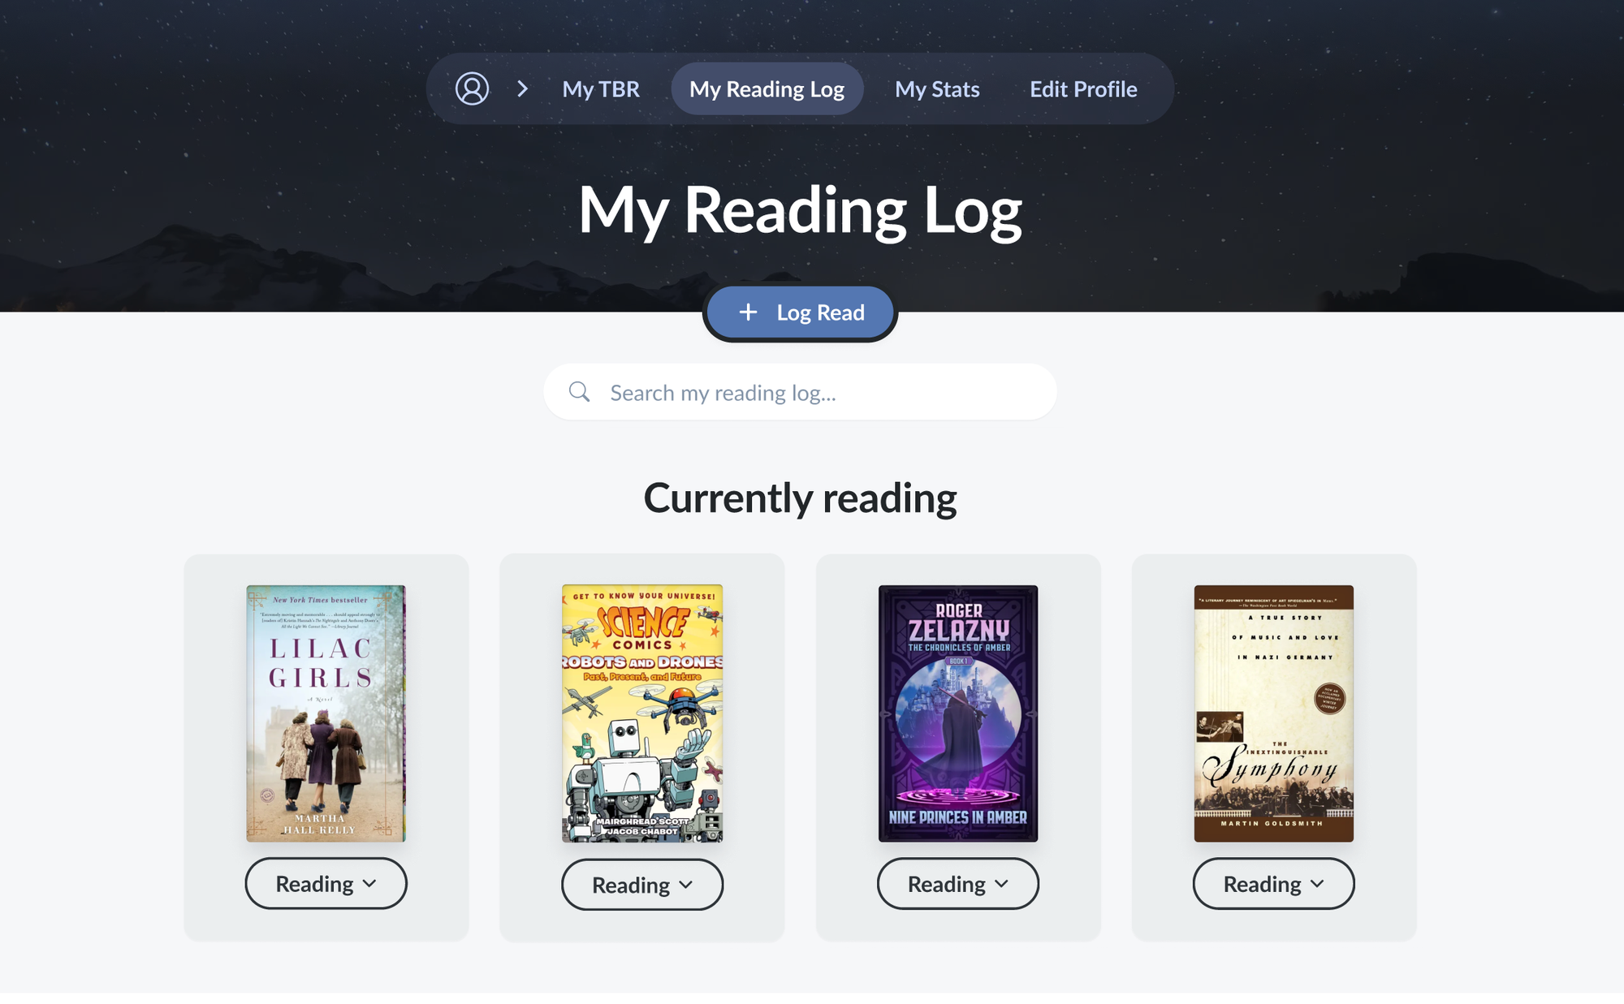Open Reading dropdown under Robots and Drones
The image size is (1624, 1004).
click(641, 885)
